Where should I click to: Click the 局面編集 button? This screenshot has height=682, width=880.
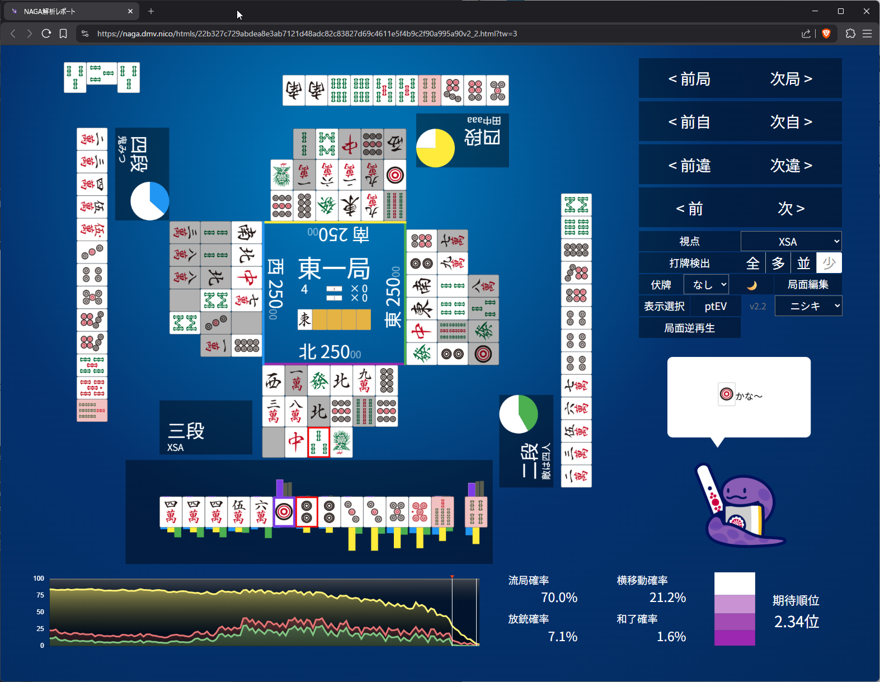[x=808, y=285]
